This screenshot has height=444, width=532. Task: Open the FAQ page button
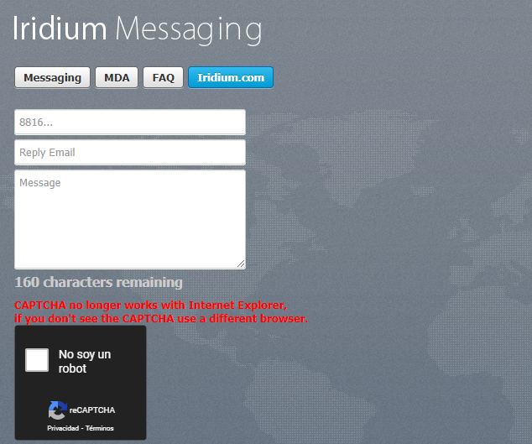click(164, 77)
